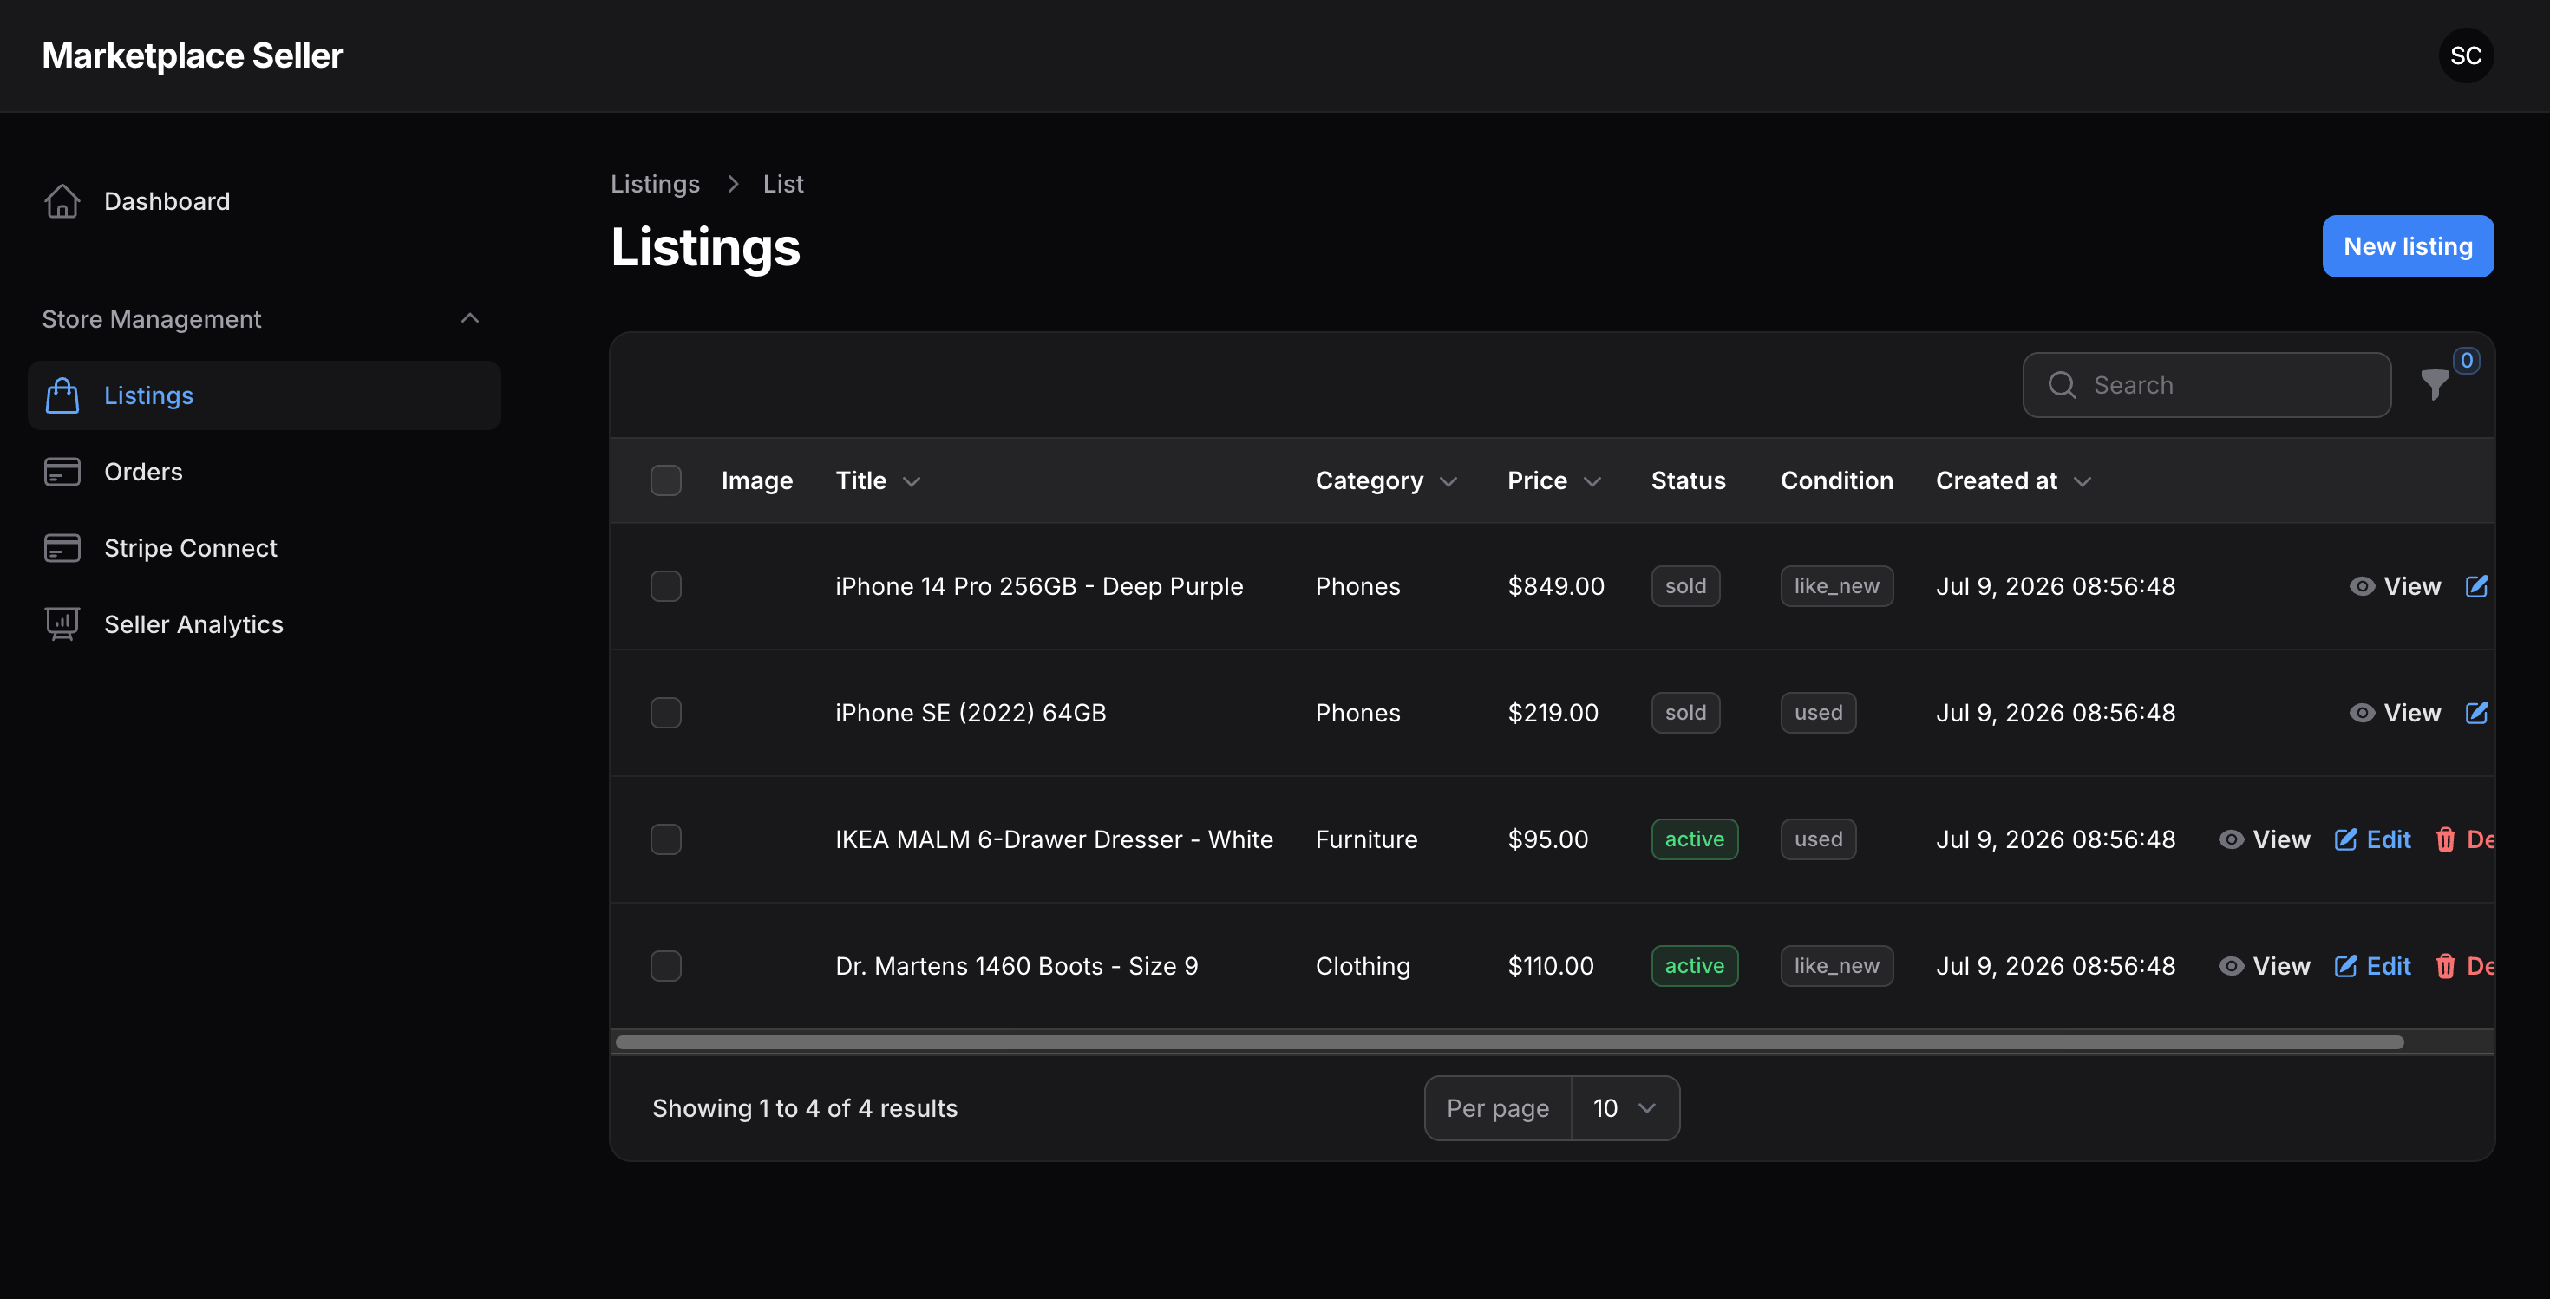Click the Listings breadcrumb link
Viewport: 2550px width, 1299px height.
(654, 184)
